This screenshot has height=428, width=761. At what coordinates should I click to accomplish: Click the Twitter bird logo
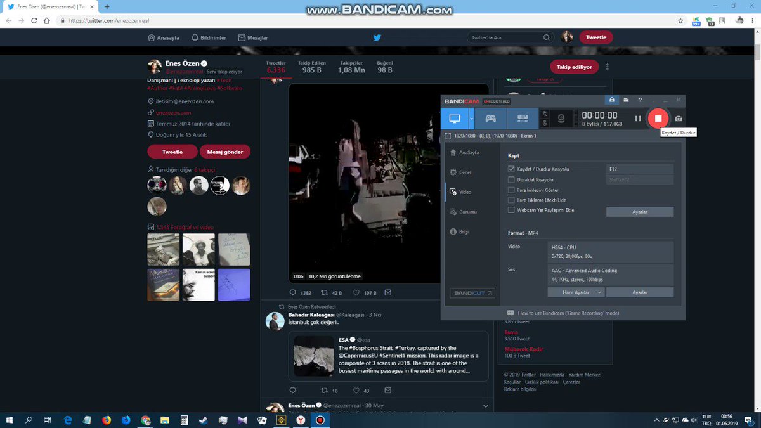[377, 37]
